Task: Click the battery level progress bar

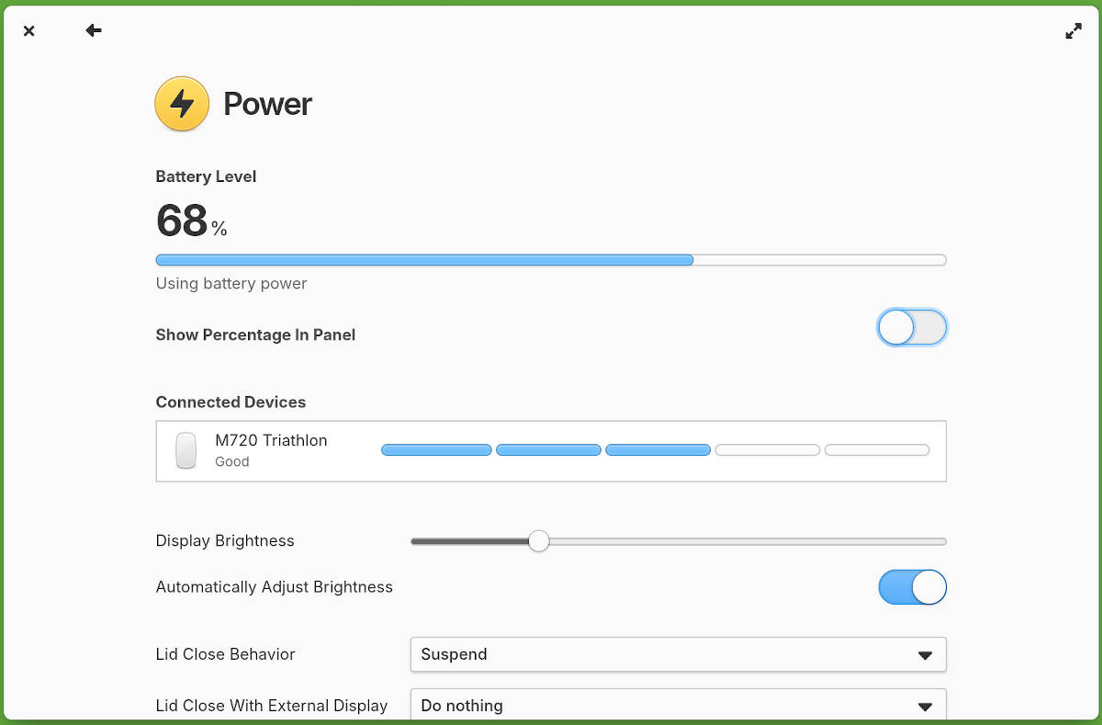Action: [x=551, y=260]
